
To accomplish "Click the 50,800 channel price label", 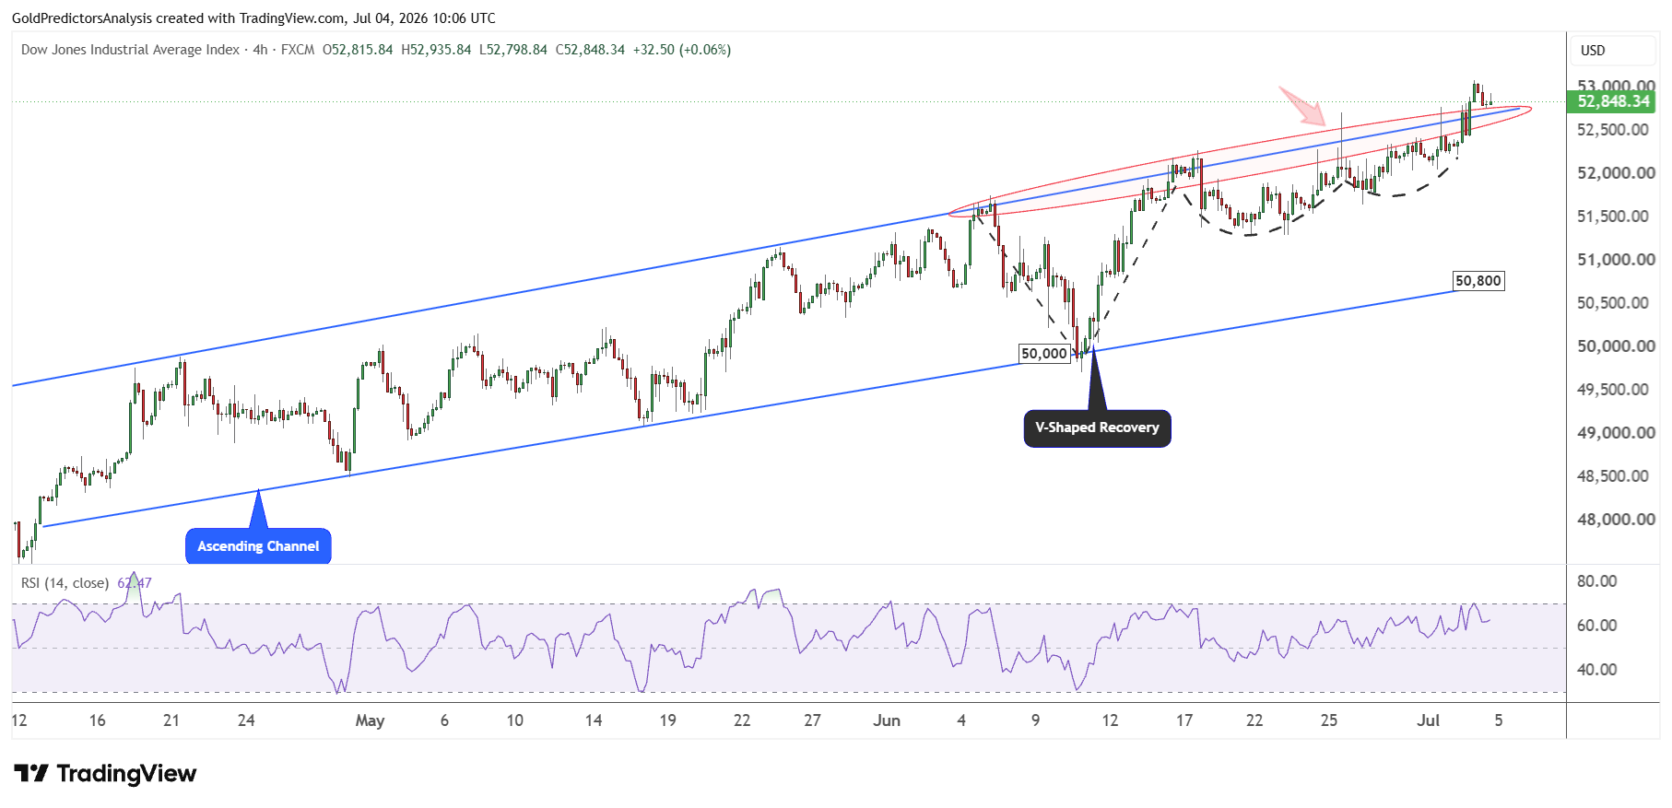I will [1478, 281].
